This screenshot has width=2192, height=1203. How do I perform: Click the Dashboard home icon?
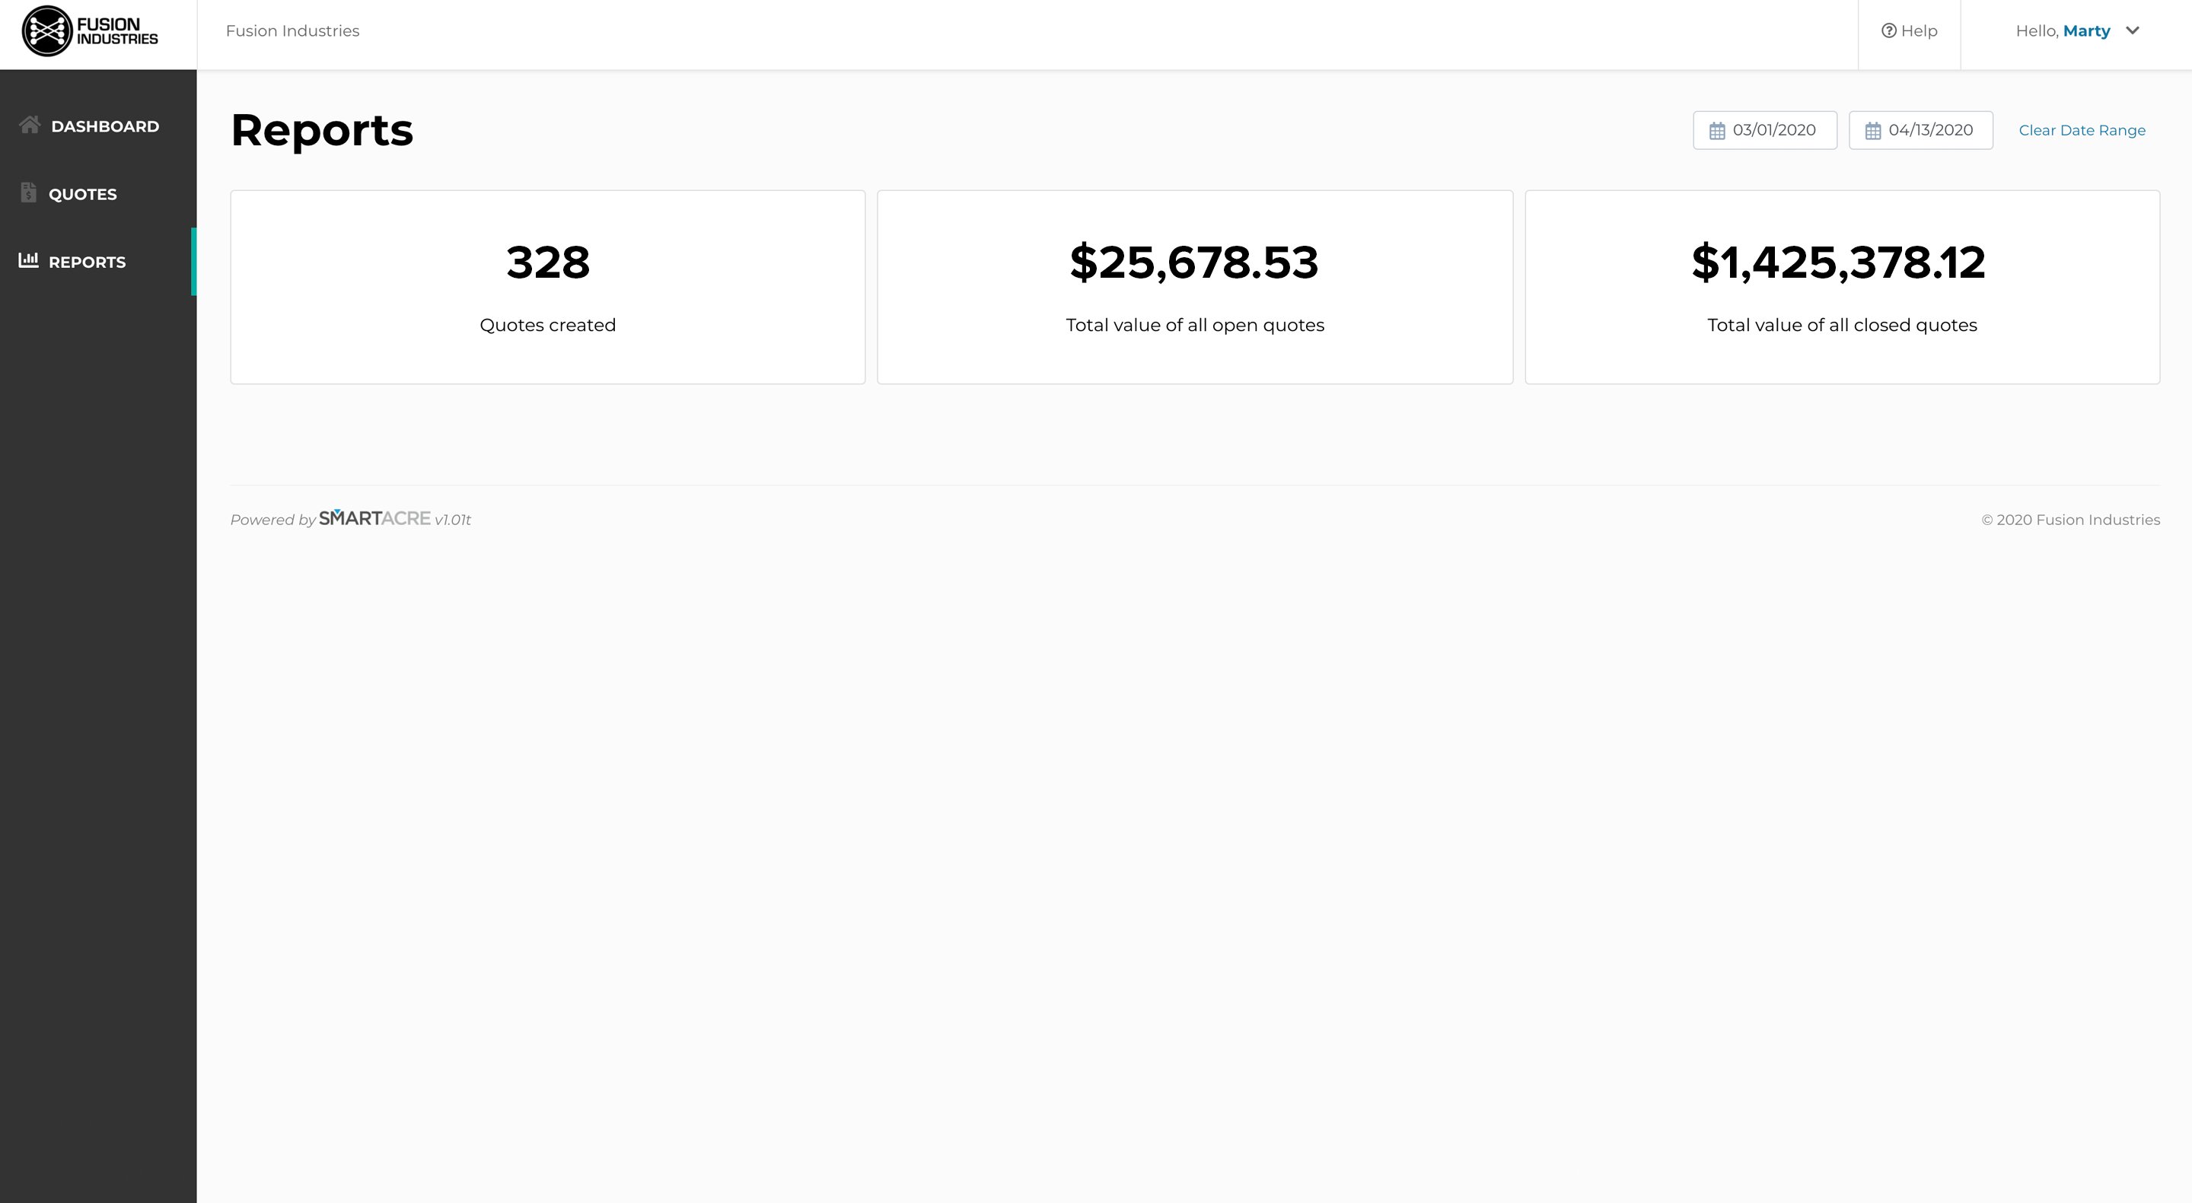click(30, 125)
